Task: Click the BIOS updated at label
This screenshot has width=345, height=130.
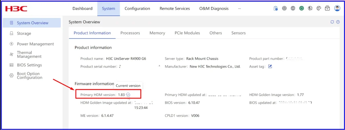Action: [x=263, y=102]
